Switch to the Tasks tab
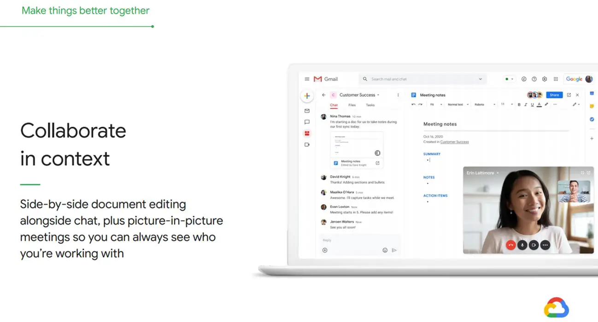 [x=370, y=105]
